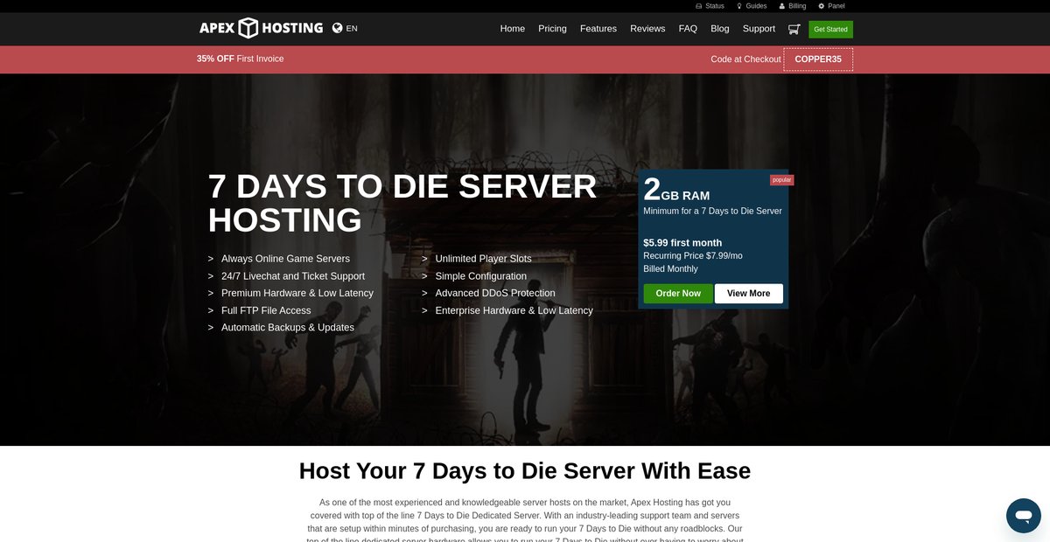1050x542 pixels.
Task: Click the Code at Checkout text
Action: (745, 59)
